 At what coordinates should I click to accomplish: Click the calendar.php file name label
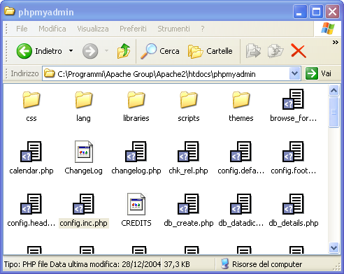(31, 171)
